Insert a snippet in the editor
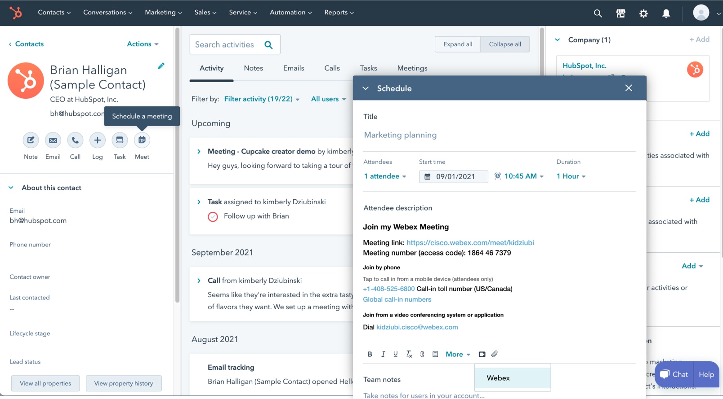This screenshot has width=723, height=399. (x=435, y=354)
